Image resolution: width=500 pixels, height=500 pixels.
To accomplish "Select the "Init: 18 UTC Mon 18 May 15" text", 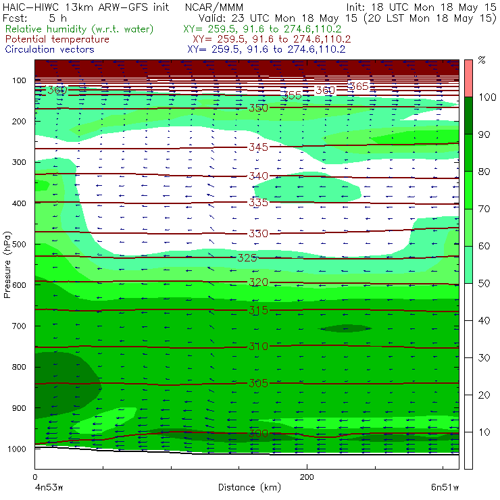I will [421, 7].
